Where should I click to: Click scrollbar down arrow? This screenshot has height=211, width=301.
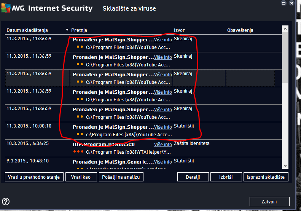click(285, 166)
